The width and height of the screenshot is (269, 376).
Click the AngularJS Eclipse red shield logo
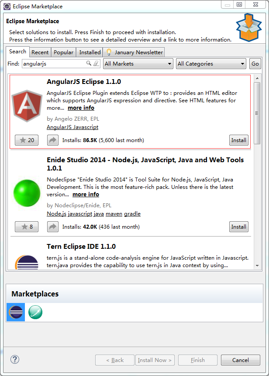tap(27, 106)
